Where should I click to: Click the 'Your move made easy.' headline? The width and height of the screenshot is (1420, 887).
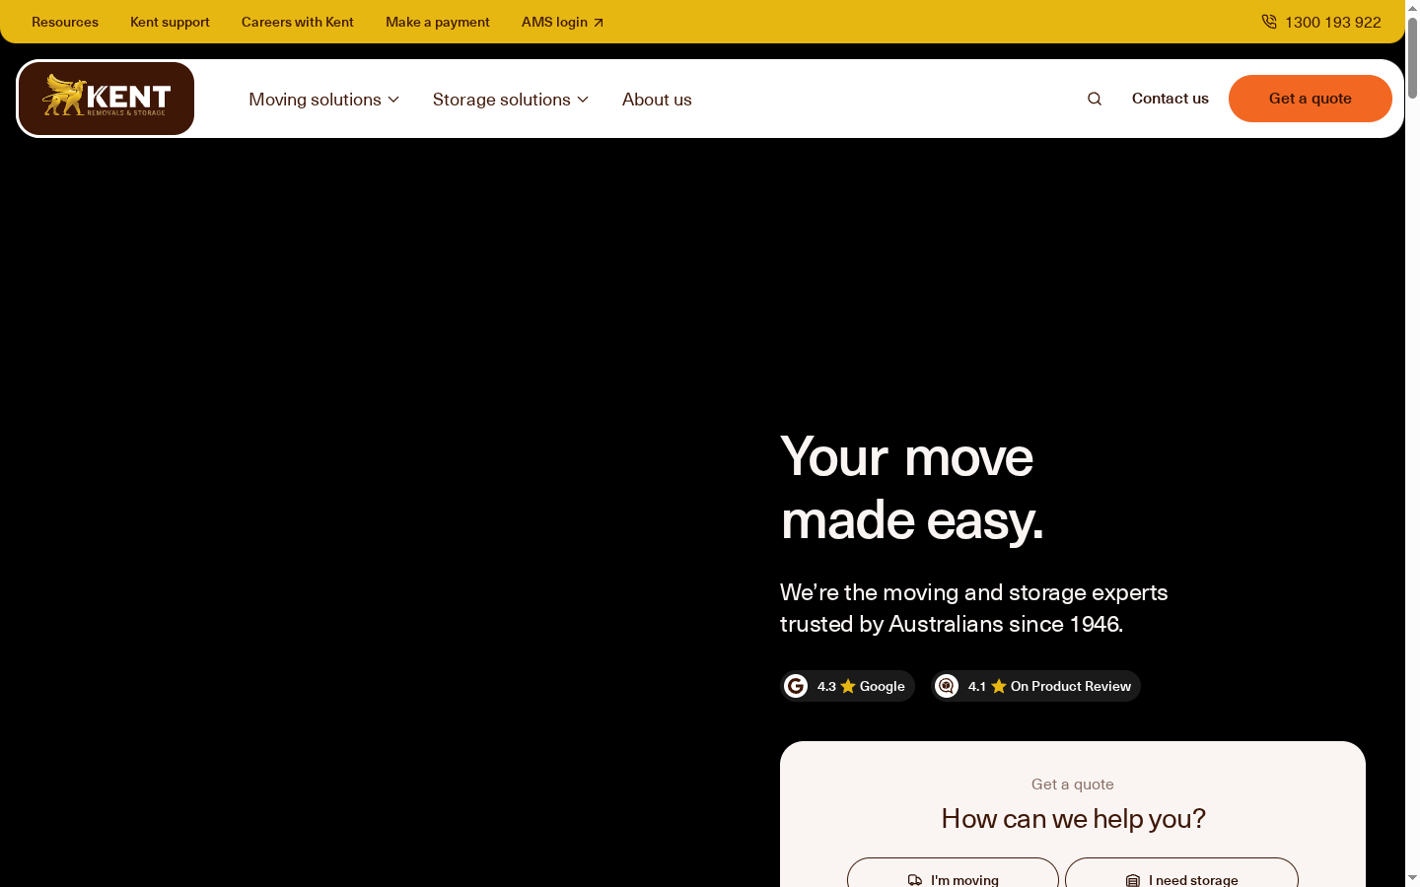[x=911, y=488]
